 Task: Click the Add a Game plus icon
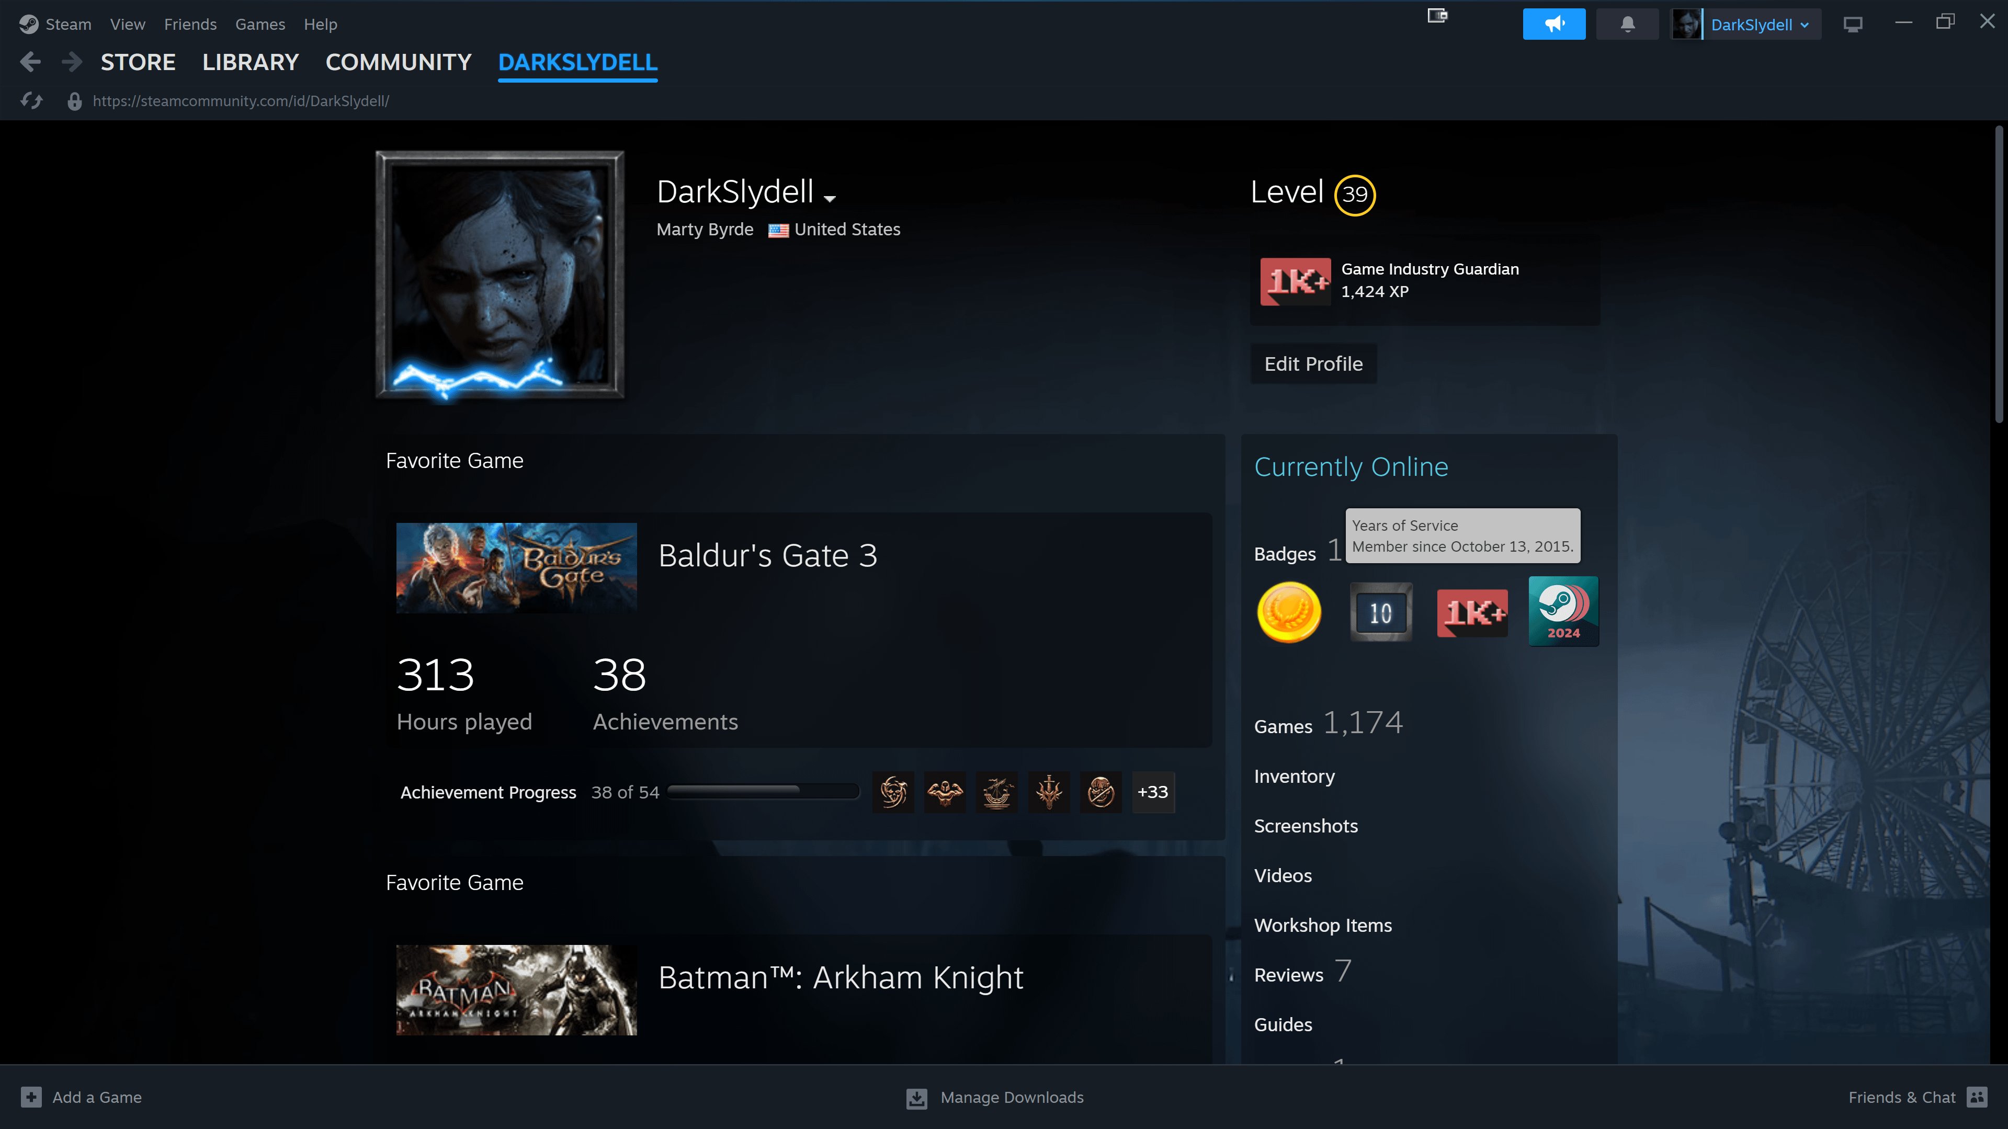pyautogui.click(x=31, y=1096)
